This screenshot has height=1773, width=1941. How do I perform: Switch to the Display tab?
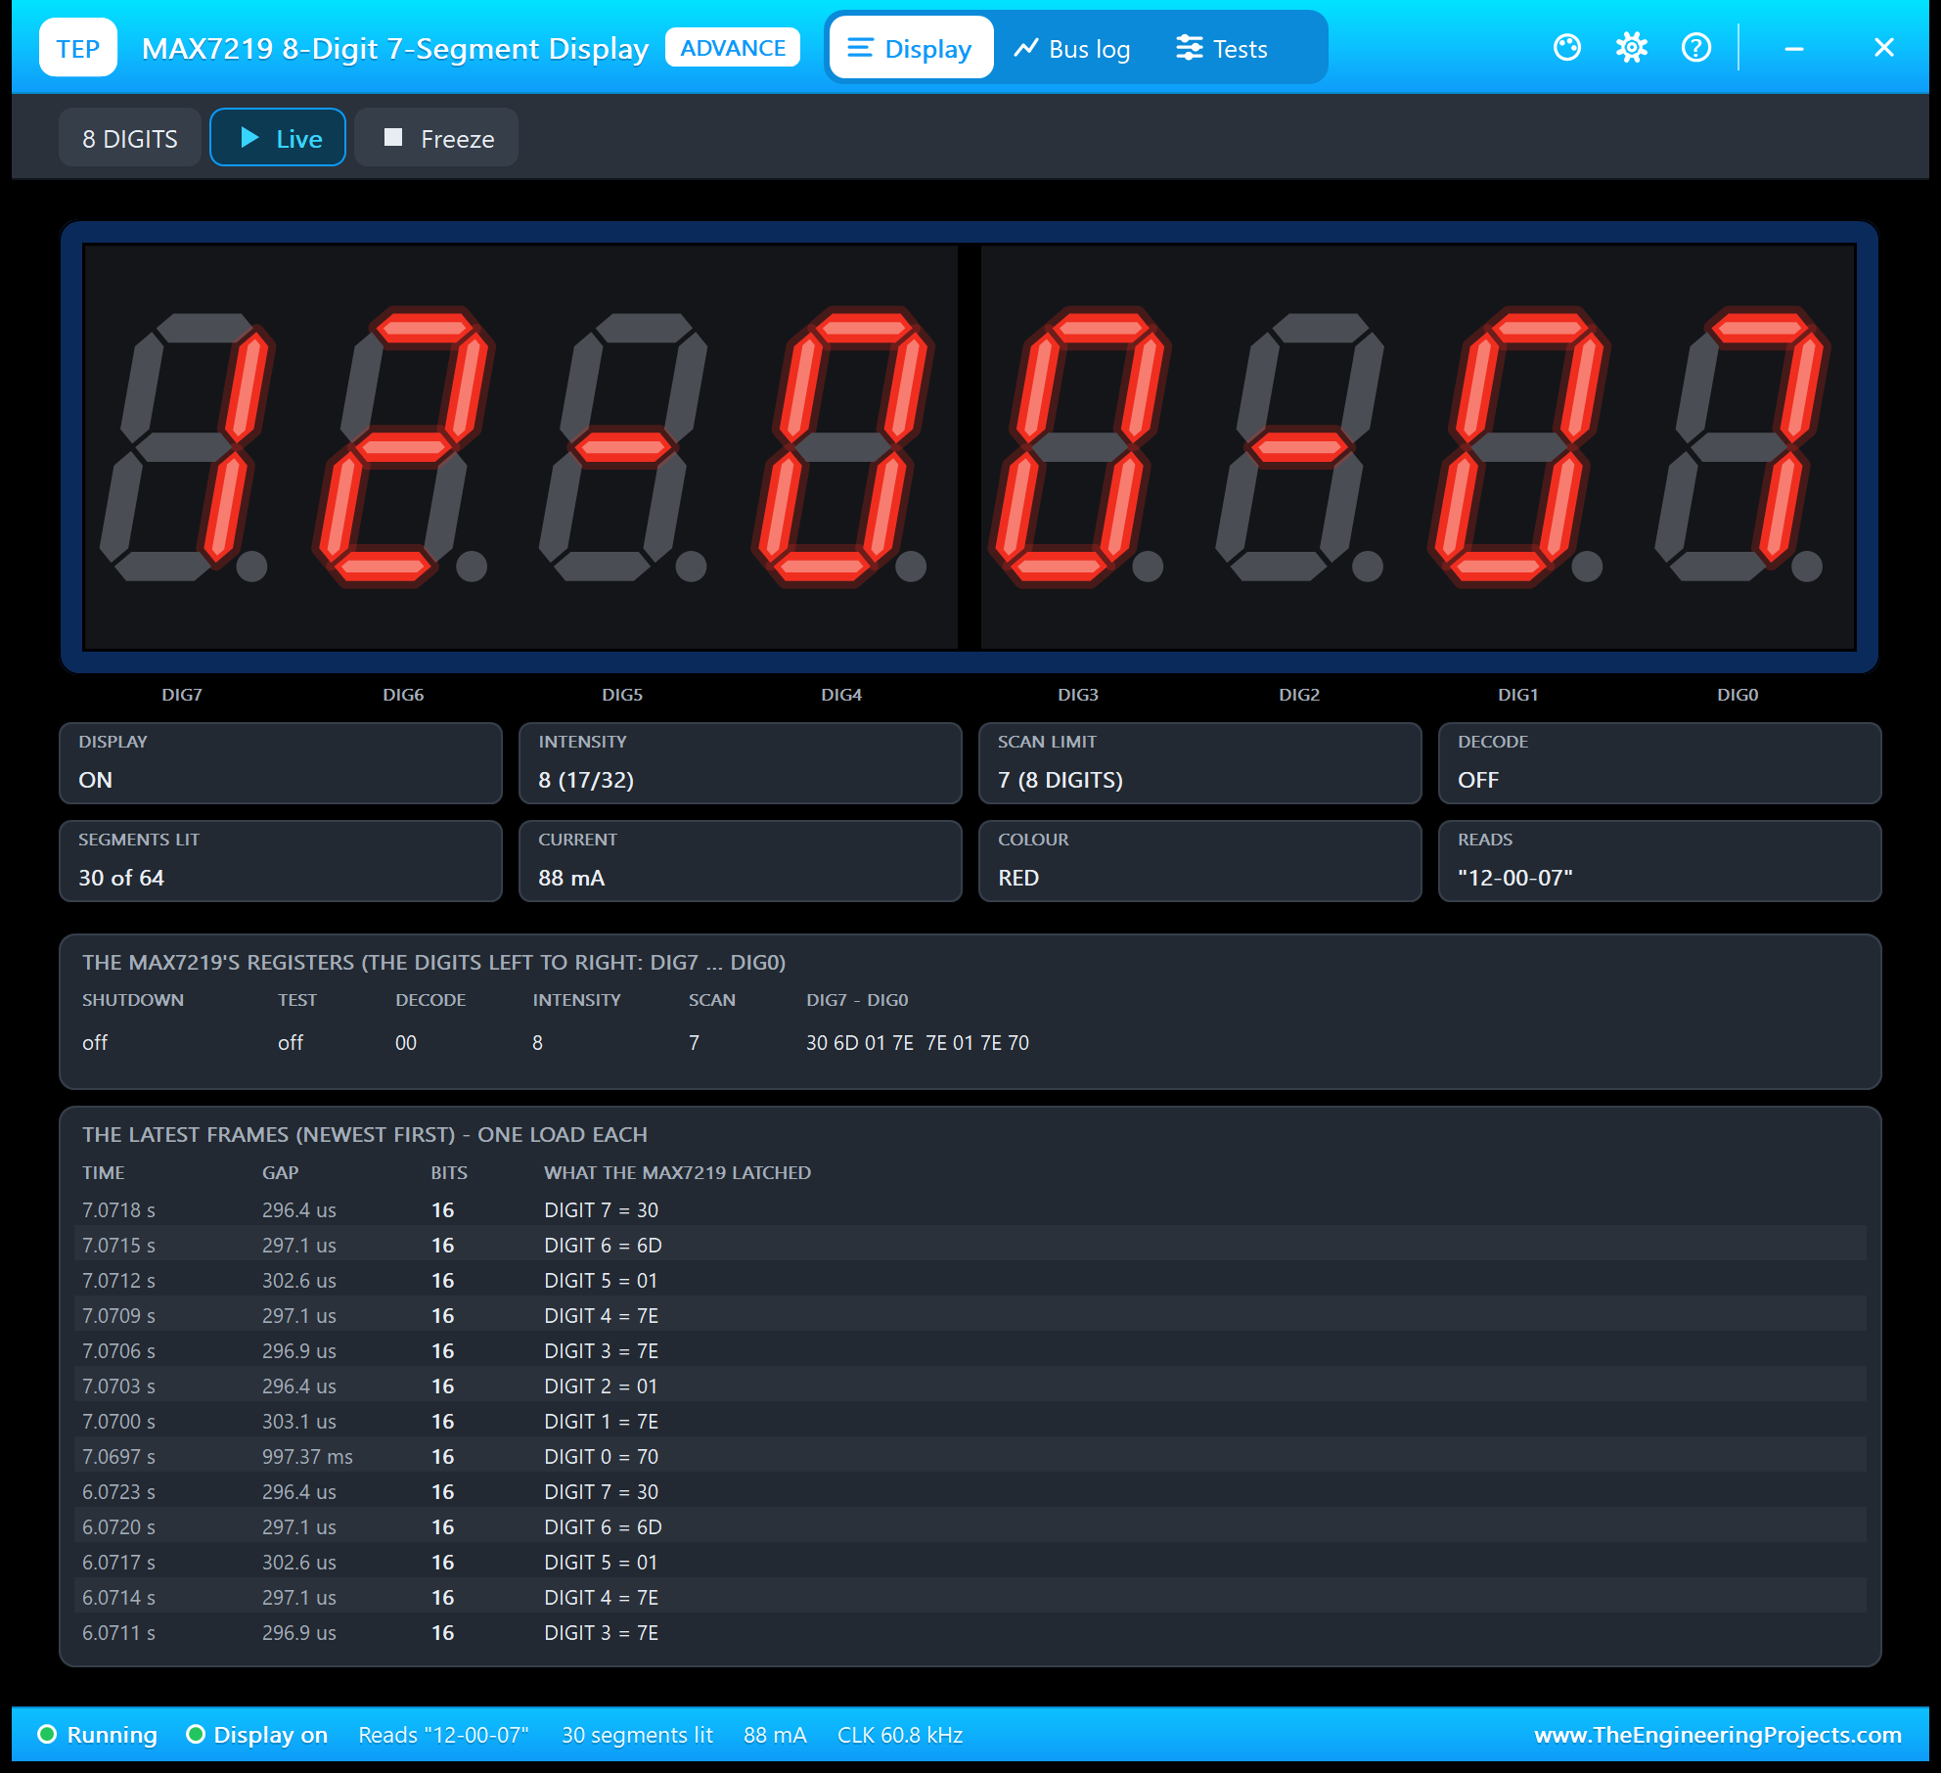[x=911, y=48]
